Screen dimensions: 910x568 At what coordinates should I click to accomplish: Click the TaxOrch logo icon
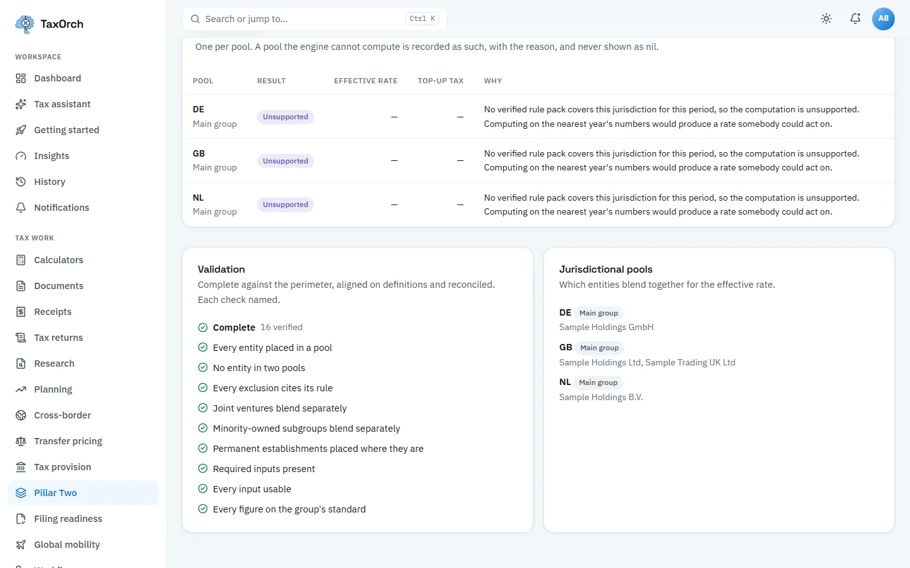point(25,24)
